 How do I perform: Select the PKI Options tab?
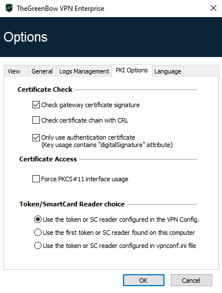point(132,70)
